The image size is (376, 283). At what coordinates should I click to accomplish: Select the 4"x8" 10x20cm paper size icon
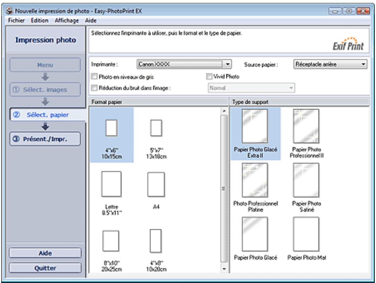point(156,241)
